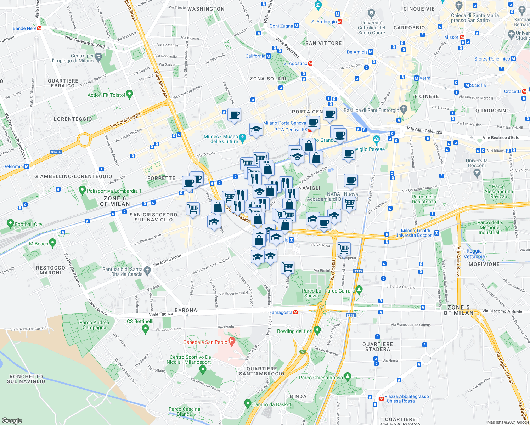The image size is (530, 425).
Task: Select the coffee cup marker right of Navigli label
Action: (x=351, y=182)
